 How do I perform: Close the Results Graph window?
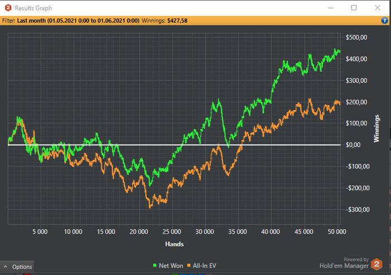pyautogui.click(x=378, y=8)
